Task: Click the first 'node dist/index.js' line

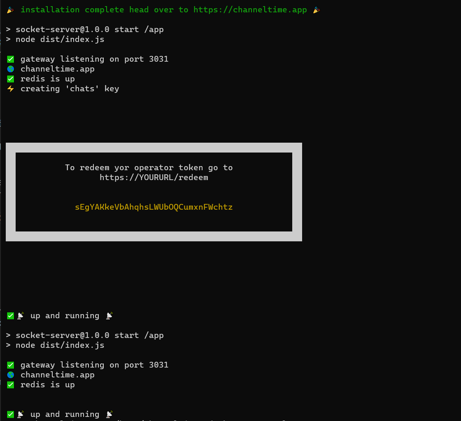Action: pos(55,39)
